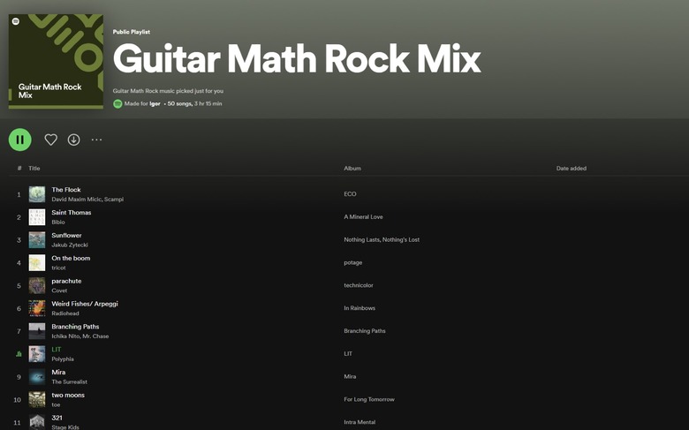Sort by the Album column header
Viewport: 689px width, 430px height.
pyautogui.click(x=352, y=168)
